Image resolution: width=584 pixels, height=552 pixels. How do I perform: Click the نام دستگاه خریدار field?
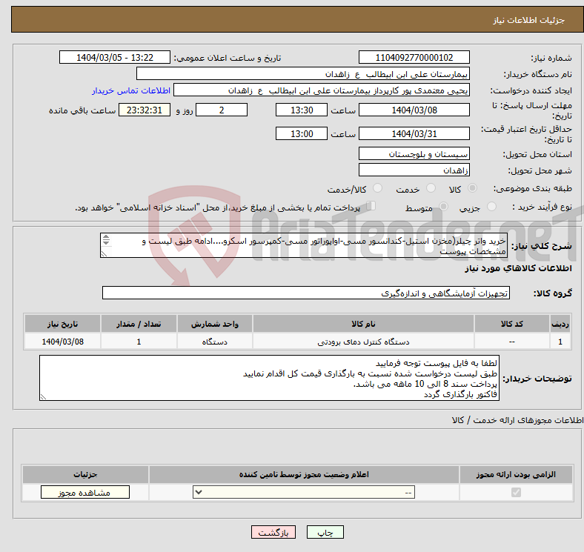(303, 74)
